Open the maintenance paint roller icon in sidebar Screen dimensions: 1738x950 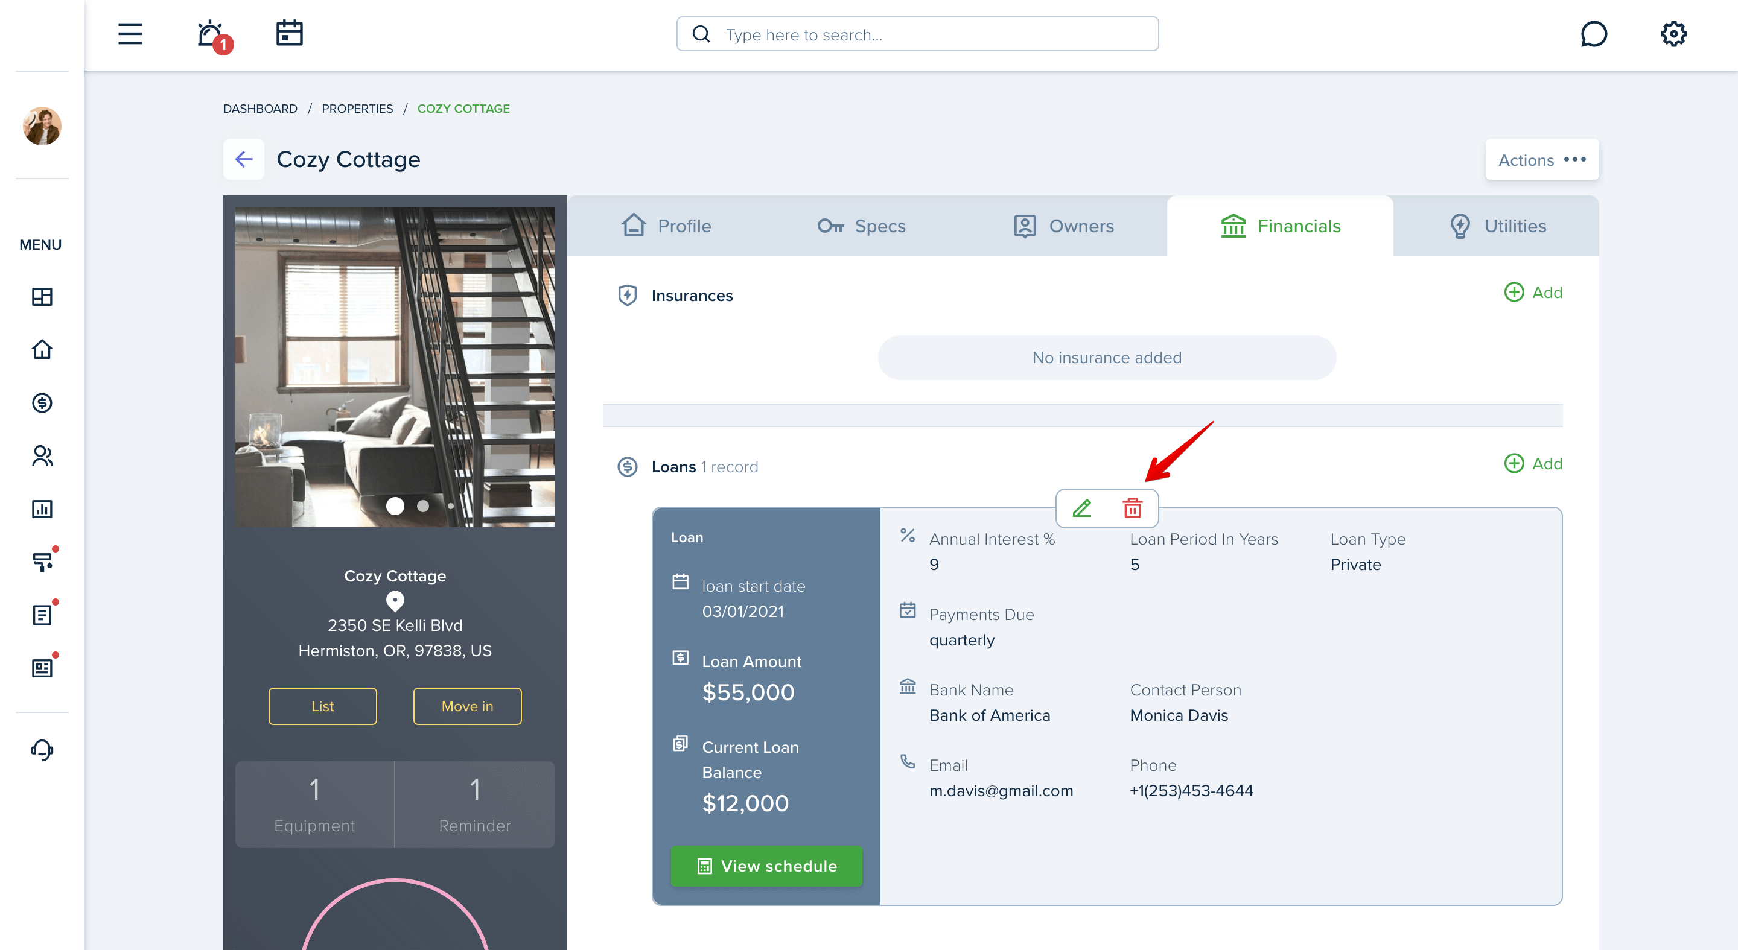pyautogui.click(x=42, y=562)
